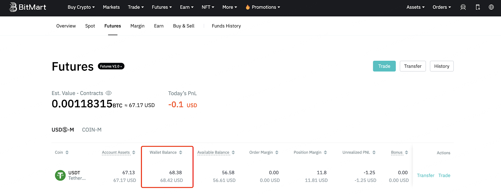Click the History button
This screenshot has height=194, width=501.
[442, 66]
